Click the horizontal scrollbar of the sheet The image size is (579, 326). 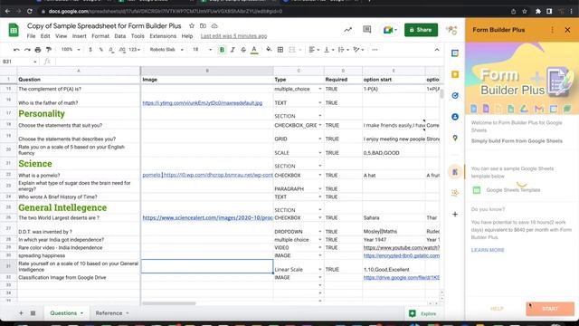coord(168,303)
